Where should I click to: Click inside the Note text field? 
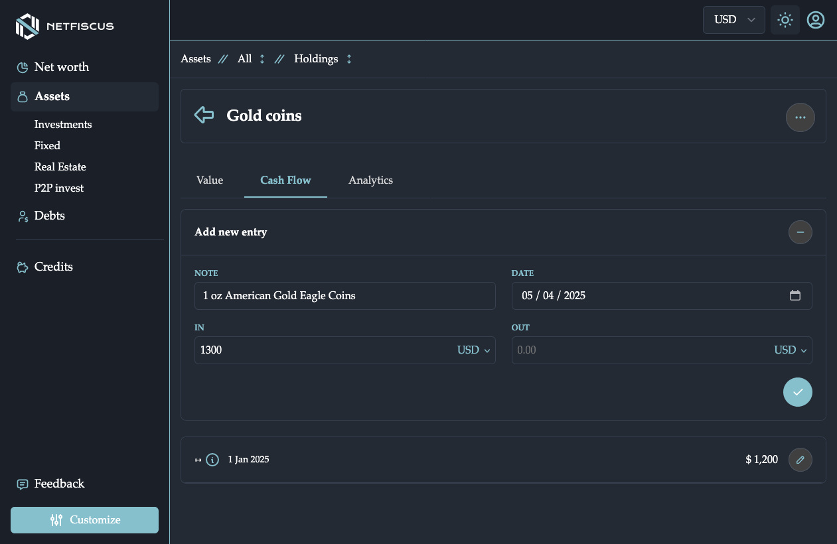(x=344, y=295)
